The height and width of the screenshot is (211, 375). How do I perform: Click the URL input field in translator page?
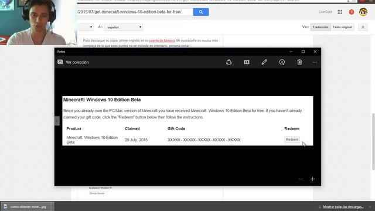tap(135, 12)
